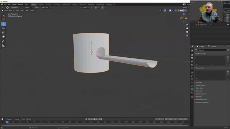230x129 pixels.
Task: Select the Cursor tool in the viewport toolbar
Action: [x=3, y=19]
